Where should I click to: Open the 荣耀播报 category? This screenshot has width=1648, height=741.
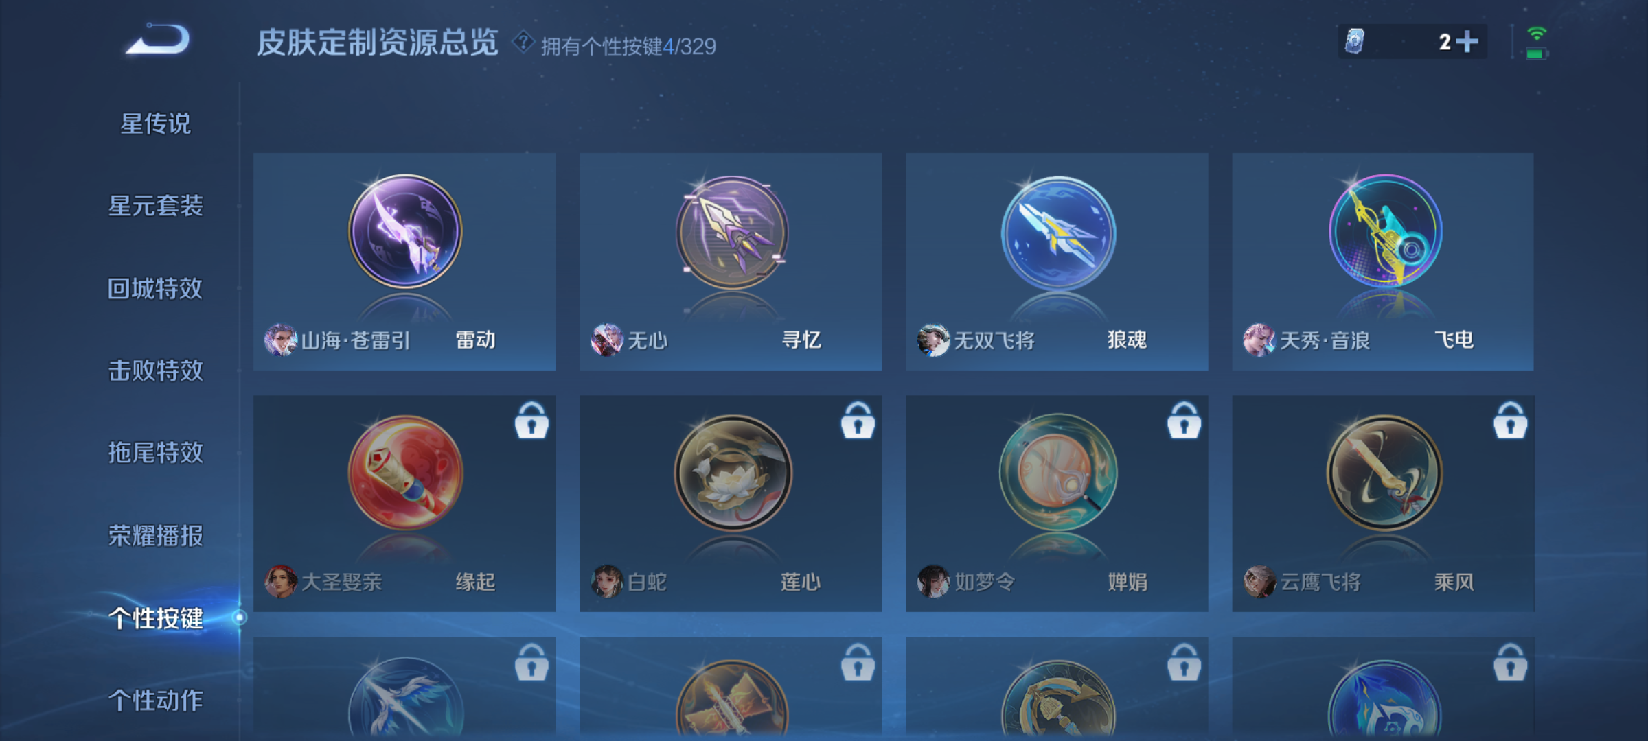click(156, 536)
